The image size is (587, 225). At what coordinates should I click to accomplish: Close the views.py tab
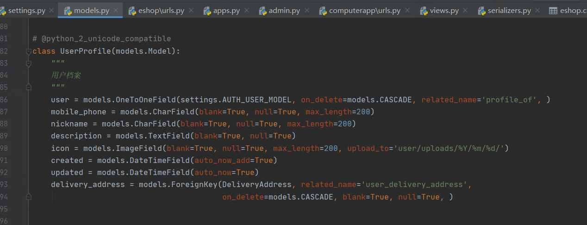(465, 10)
